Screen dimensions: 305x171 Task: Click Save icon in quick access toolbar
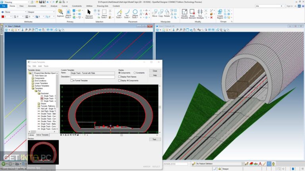tap(41, 2)
